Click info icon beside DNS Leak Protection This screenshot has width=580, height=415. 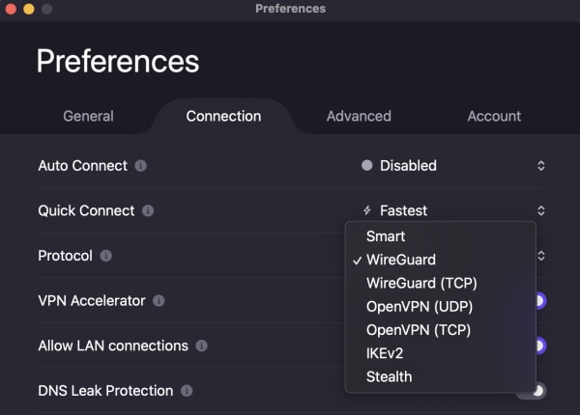(x=187, y=391)
